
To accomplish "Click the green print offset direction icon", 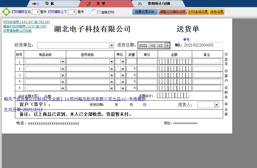I will pyautogui.click(x=6, y=12).
